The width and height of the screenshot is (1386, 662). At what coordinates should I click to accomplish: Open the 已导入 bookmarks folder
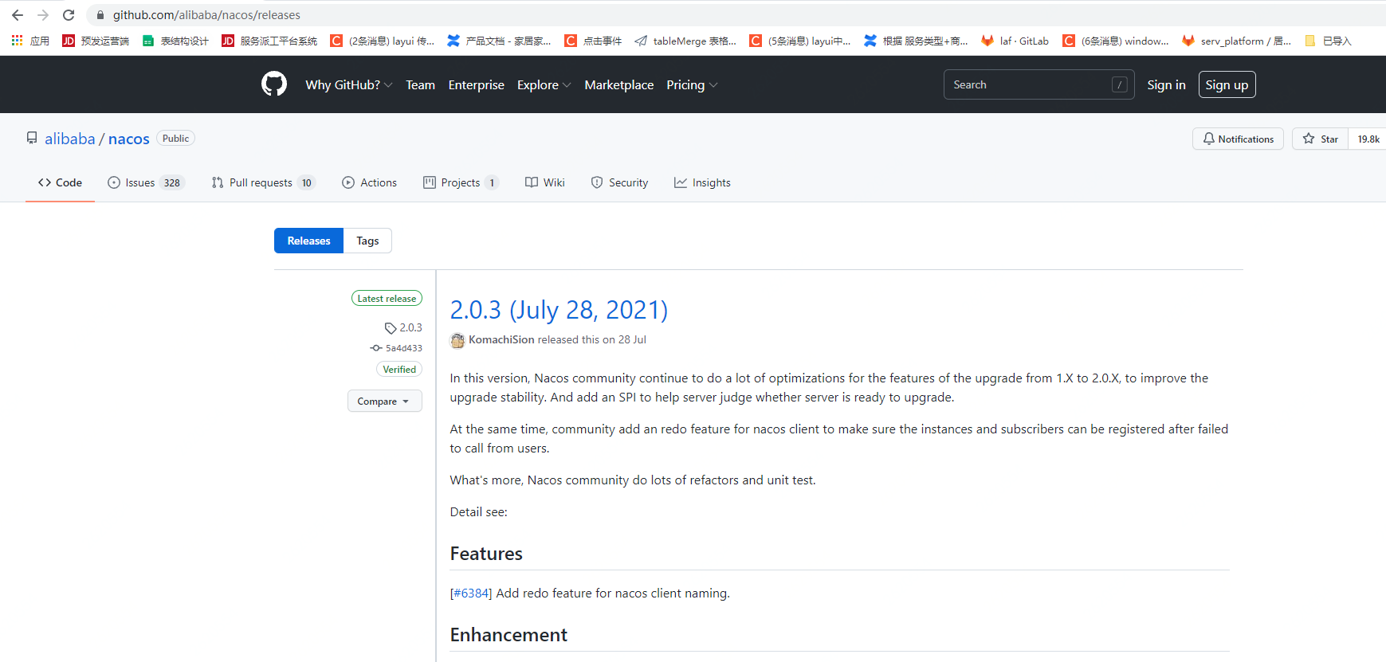1328,41
